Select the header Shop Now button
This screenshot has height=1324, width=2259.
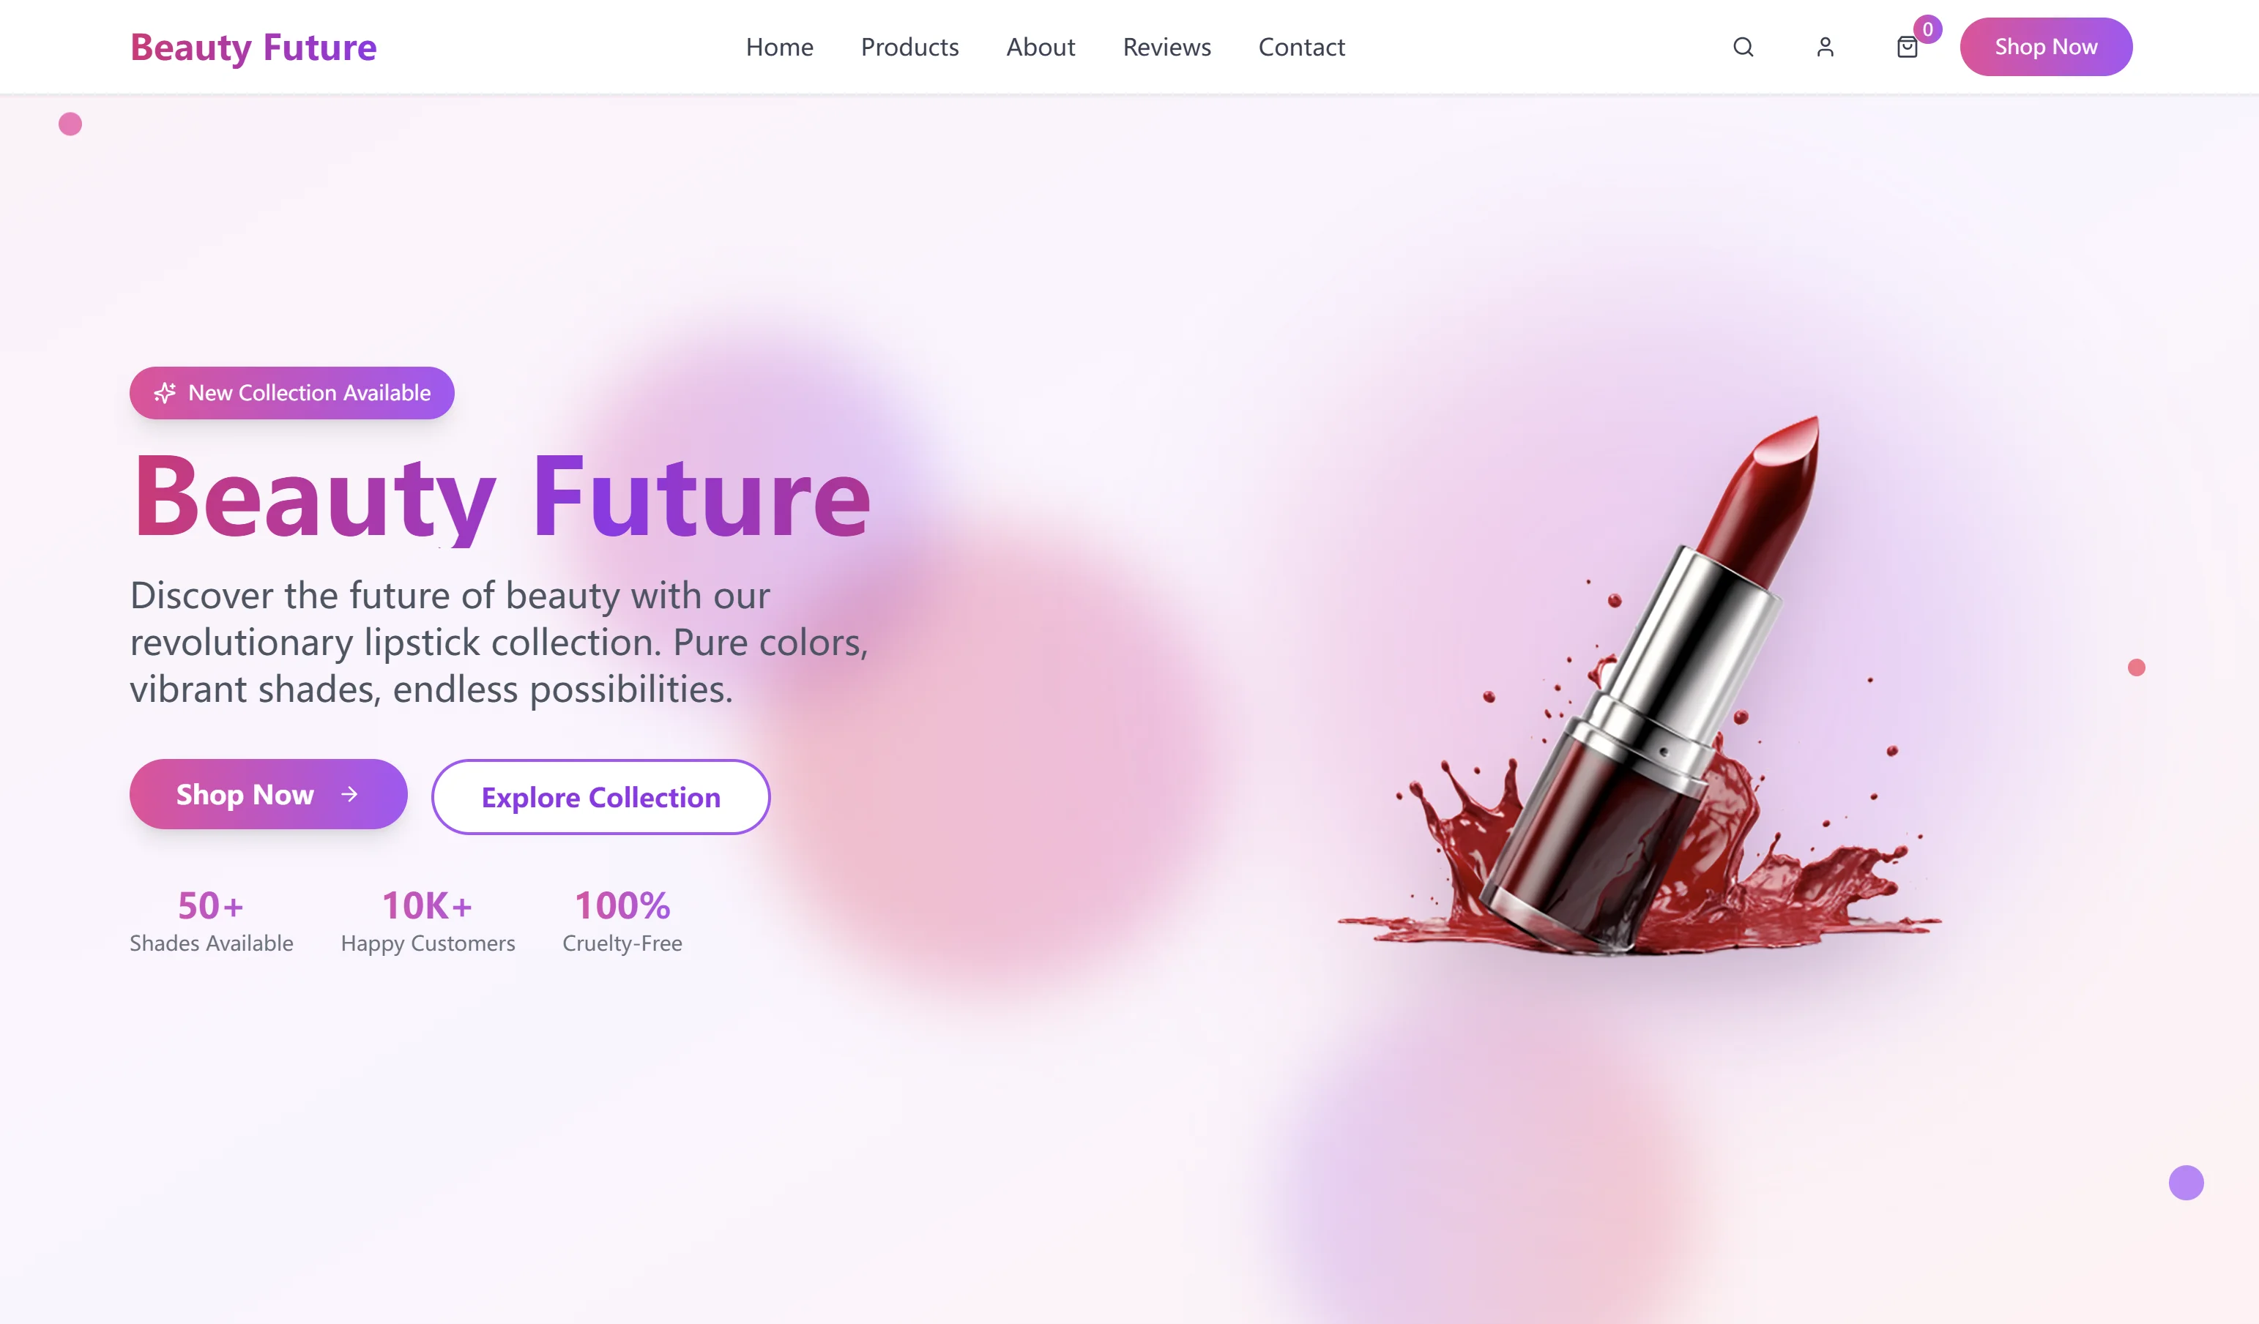pyautogui.click(x=2046, y=47)
